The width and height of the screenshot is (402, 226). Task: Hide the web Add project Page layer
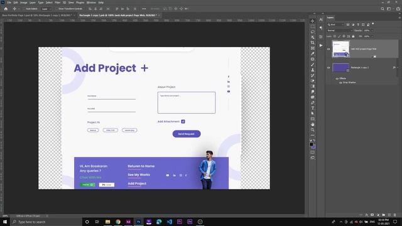coord(329,49)
